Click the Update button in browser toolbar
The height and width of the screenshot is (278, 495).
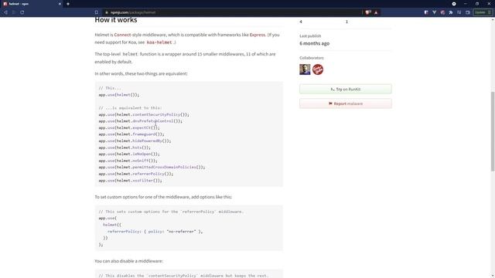click(480, 12)
